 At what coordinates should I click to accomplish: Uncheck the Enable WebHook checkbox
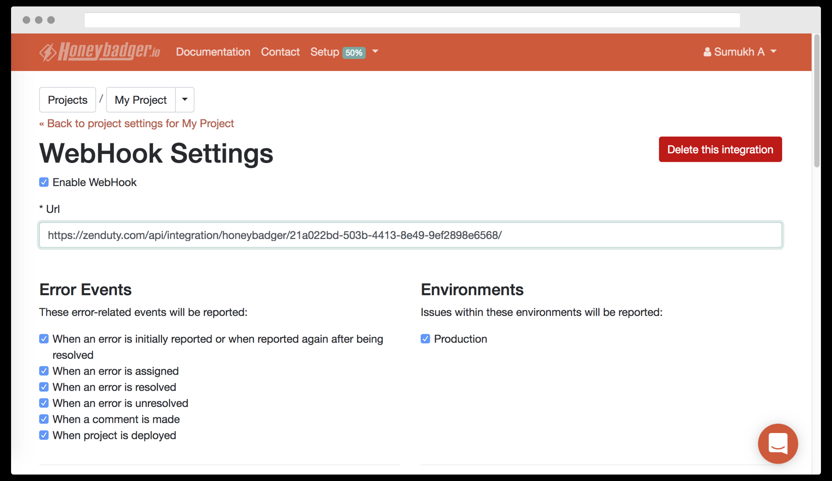coord(44,182)
